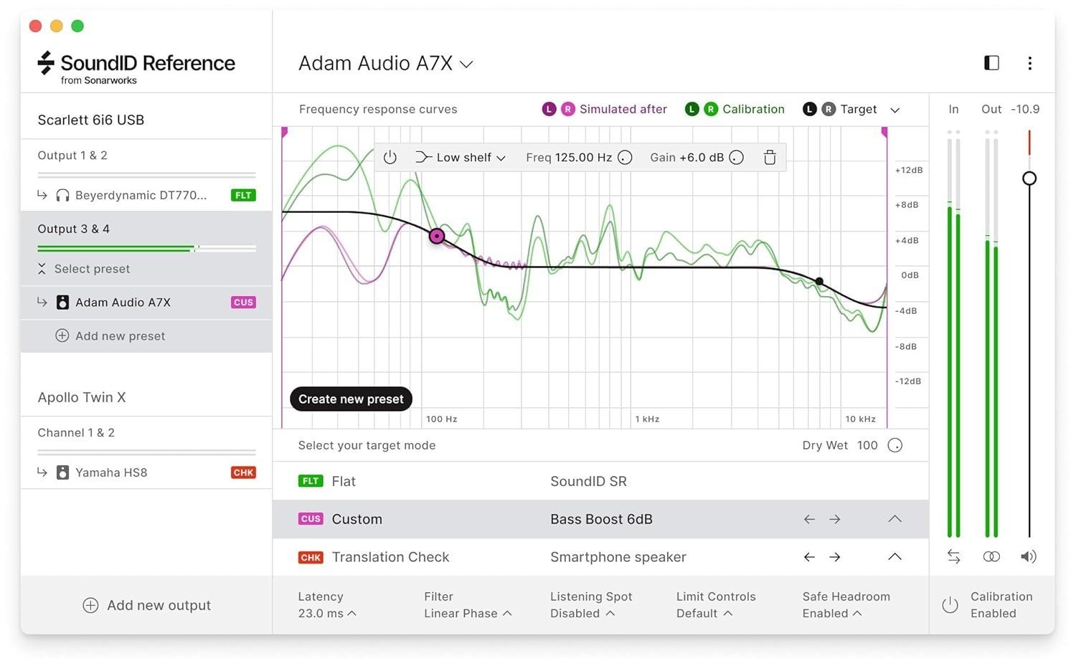Go to next Custom preset with right arrow
The height and width of the screenshot is (666, 1076).
click(834, 519)
